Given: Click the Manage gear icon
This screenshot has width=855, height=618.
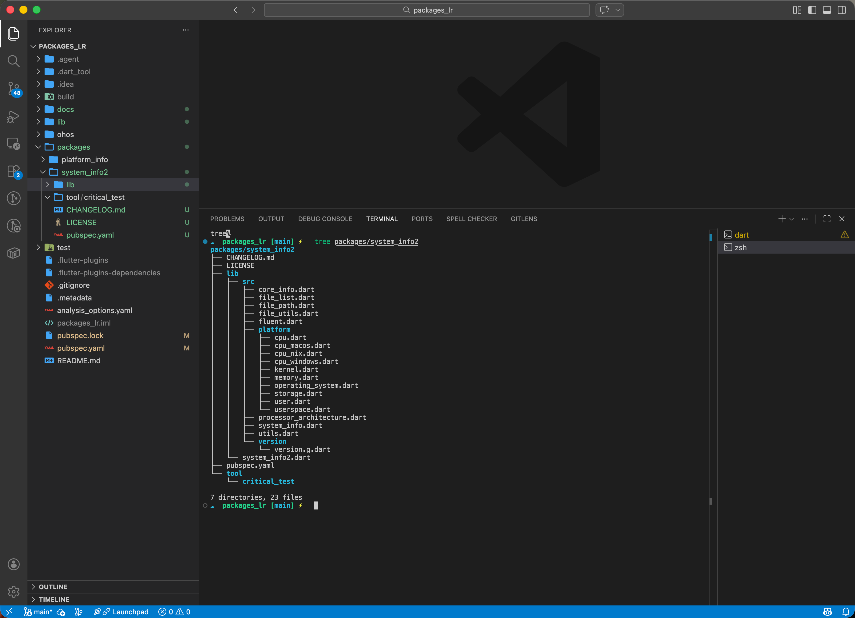Looking at the screenshot, I should point(13,591).
